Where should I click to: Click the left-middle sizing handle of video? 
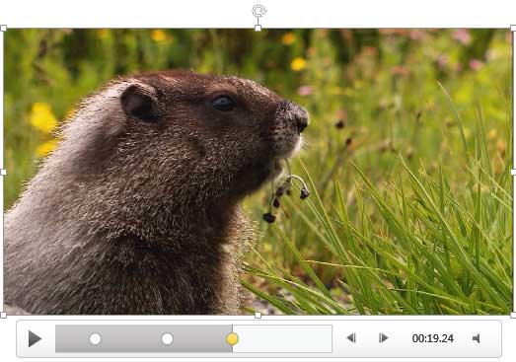(x=3, y=172)
